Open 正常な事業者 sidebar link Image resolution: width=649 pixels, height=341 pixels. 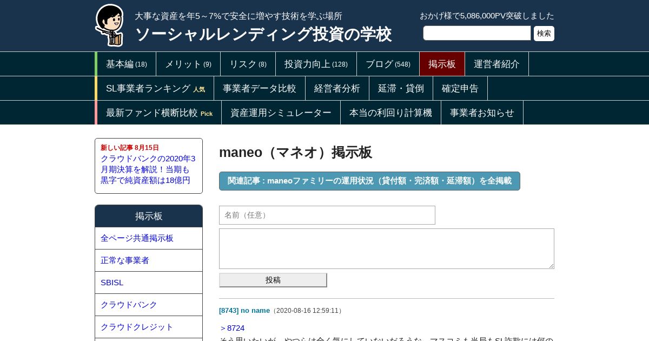tap(149, 260)
